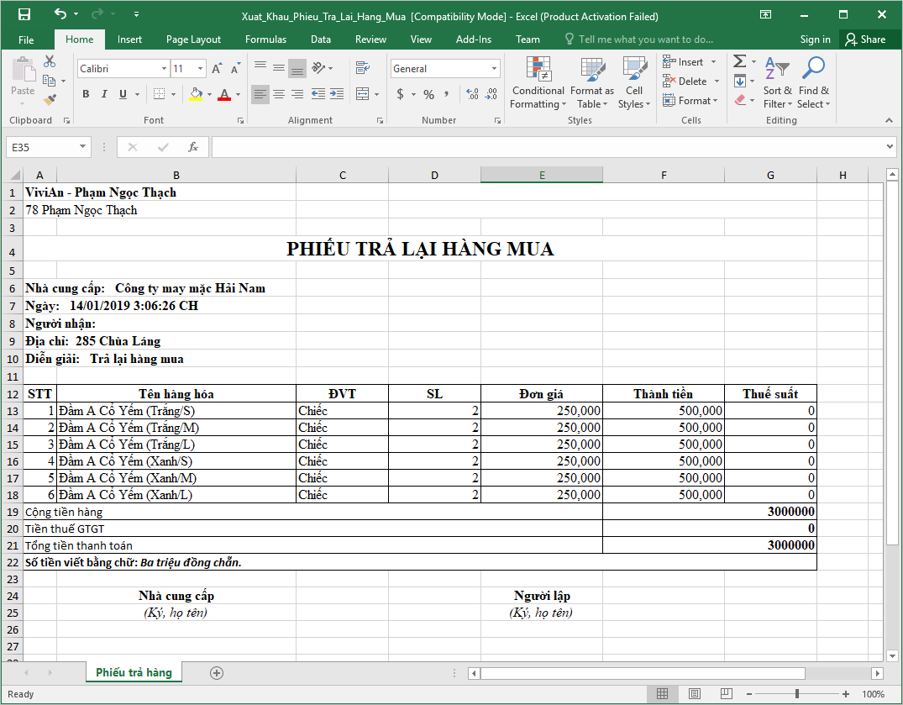
Task: Switch to the Page Layout tab
Action: [x=193, y=39]
